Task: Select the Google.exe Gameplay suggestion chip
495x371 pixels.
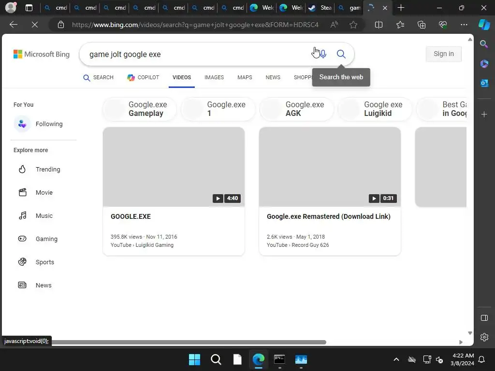Action: point(140,109)
